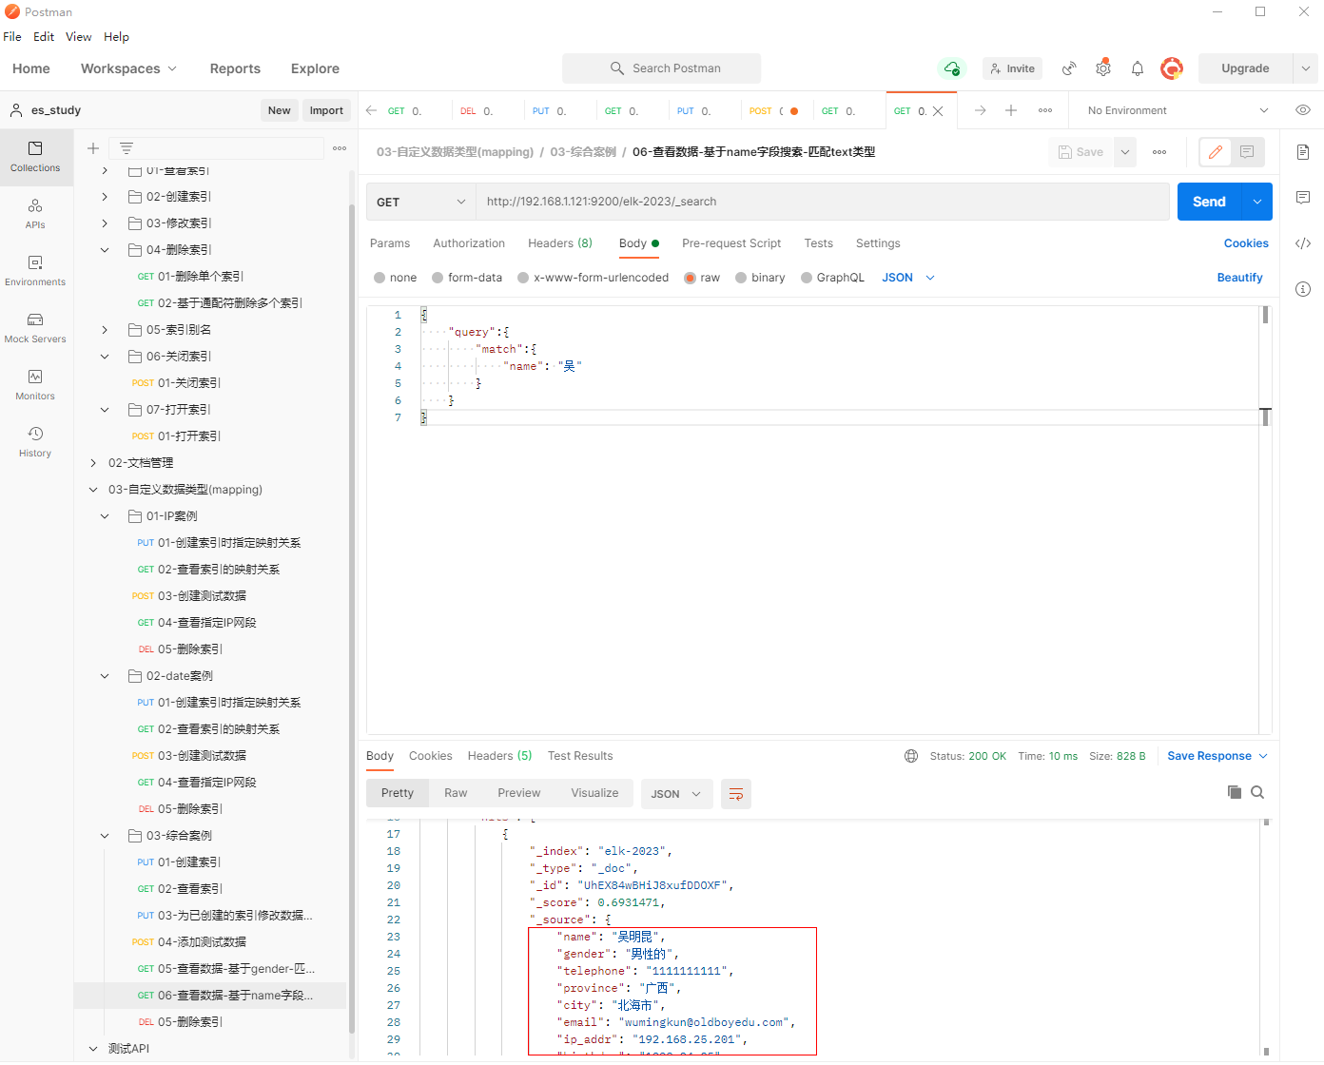This screenshot has height=1065, width=1324.
Task: Open the Monitors sidebar icon
Action: [35, 384]
